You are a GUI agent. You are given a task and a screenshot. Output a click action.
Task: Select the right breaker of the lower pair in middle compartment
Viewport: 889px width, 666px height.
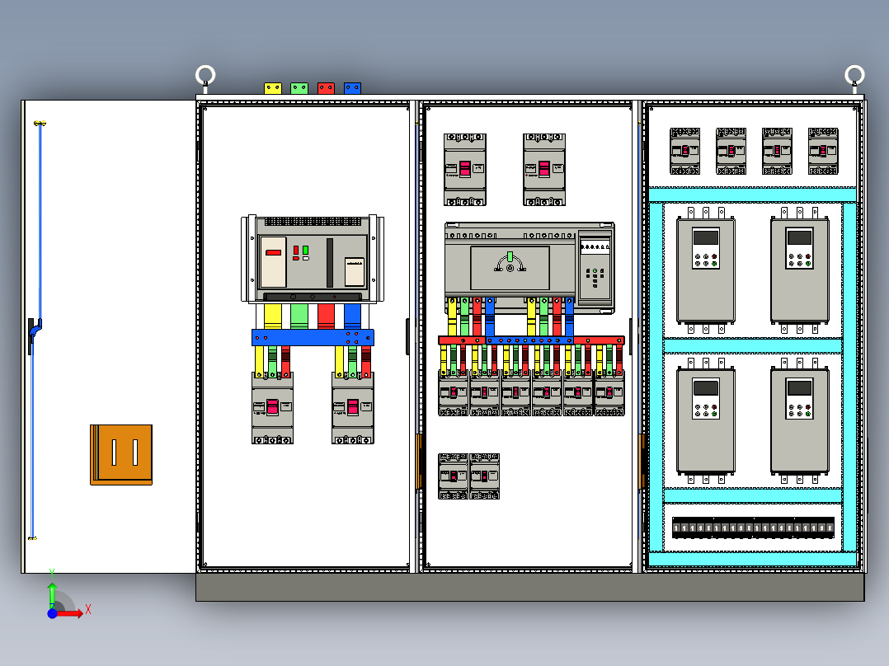[x=485, y=476]
